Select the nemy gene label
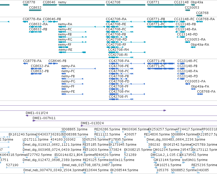 [62, 2]
